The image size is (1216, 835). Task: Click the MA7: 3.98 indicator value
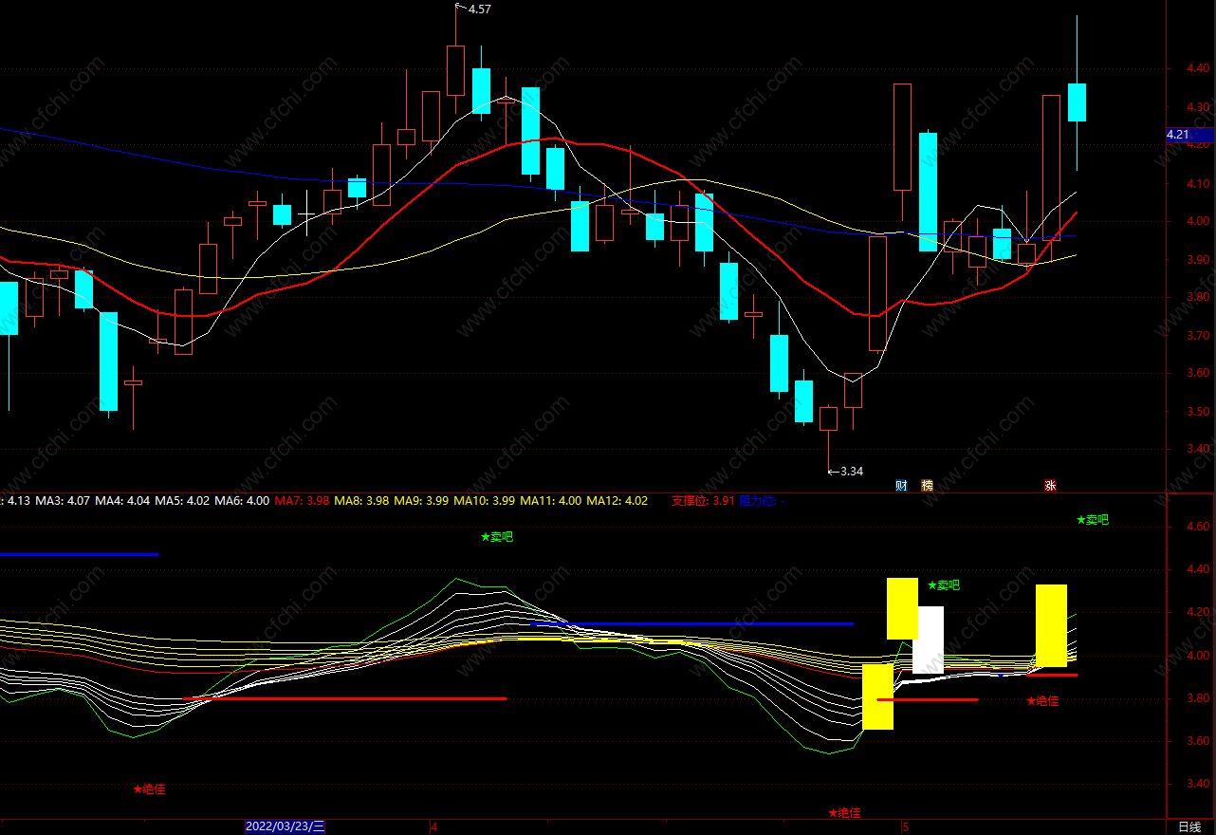[302, 500]
